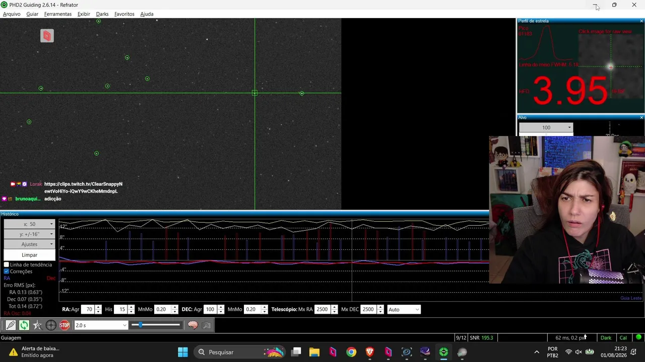The image size is (645, 362).
Task: Open advanced settings brain icon
Action: click(x=192, y=325)
